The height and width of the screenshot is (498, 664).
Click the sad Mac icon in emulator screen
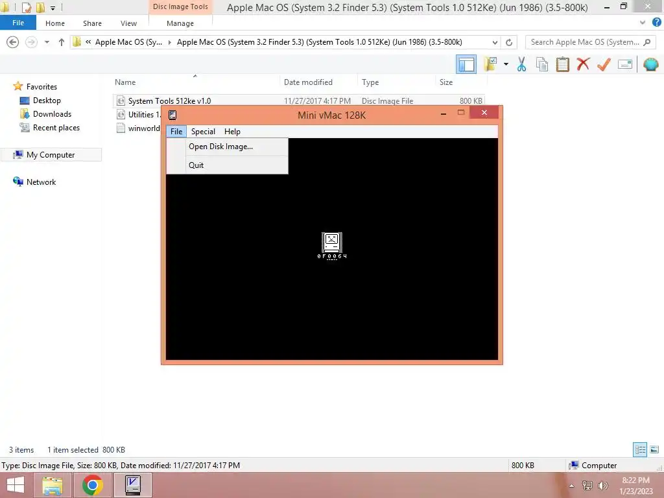click(x=331, y=243)
